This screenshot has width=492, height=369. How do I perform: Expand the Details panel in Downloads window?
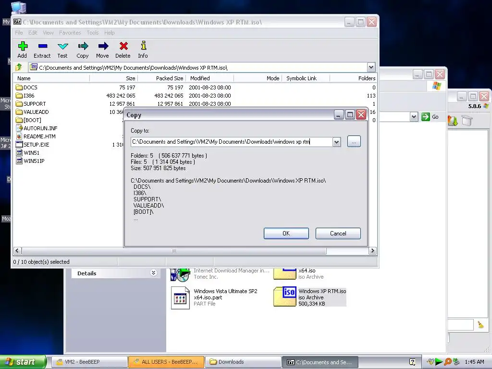click(x=153, y=273)
